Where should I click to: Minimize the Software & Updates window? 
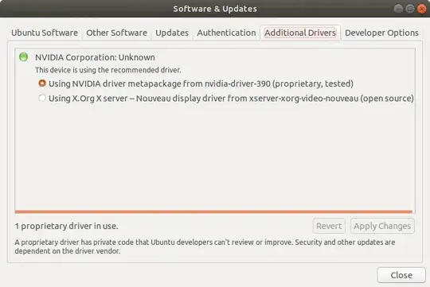[x=398, y=9]
